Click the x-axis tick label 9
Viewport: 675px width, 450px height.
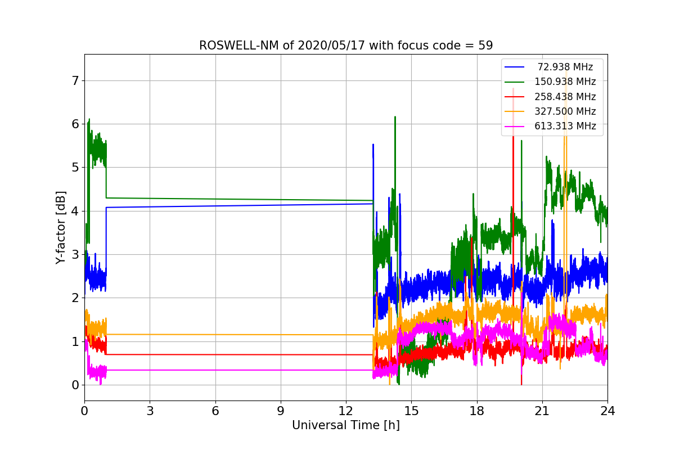tap(281, 411)
